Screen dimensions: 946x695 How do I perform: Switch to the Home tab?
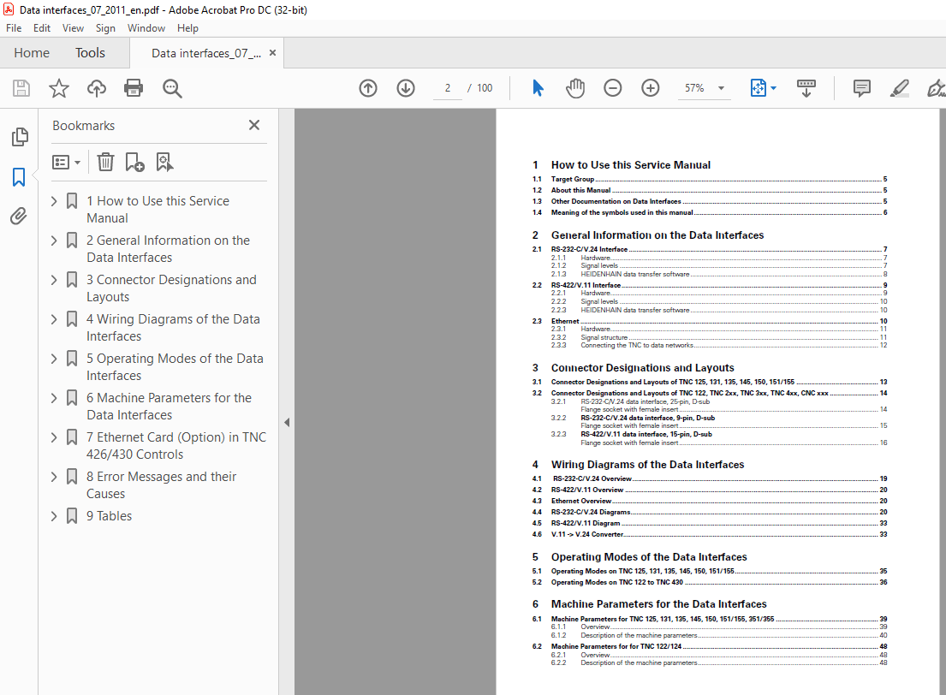click(x=32, y=52)
